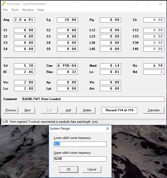Screen dimensions: 167x178
Task: Click the L34 status bar description text
Action: click(x=50, y=122)
